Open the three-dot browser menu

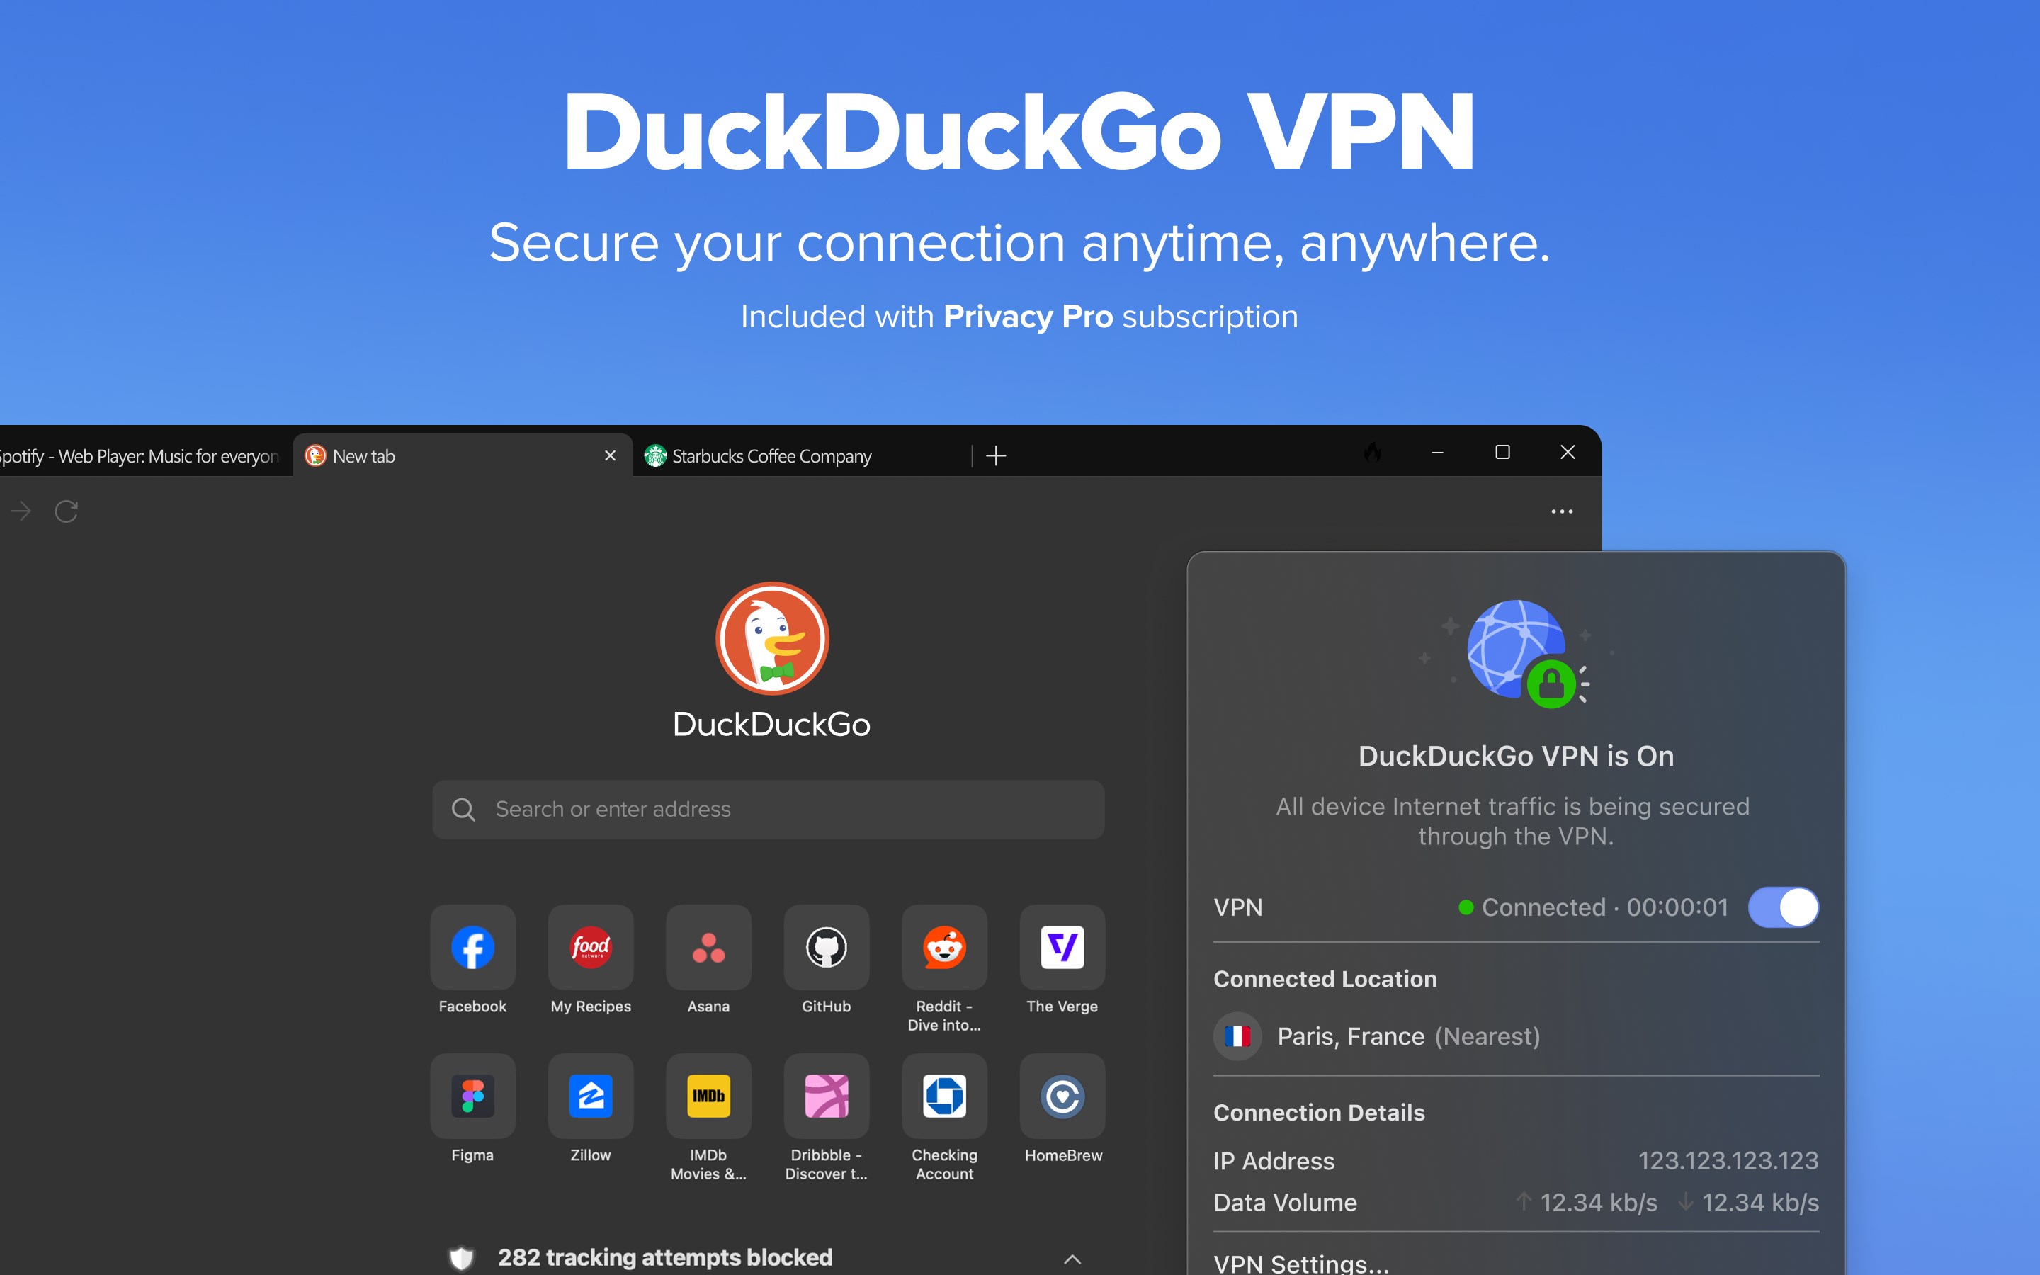pyautogui.click(x=1562, y=511)
